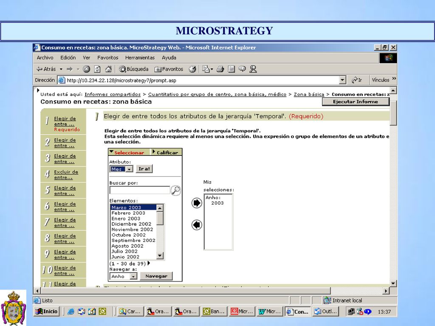
Task: Stop page loading with the Stop icon
Action: [87, 69]
